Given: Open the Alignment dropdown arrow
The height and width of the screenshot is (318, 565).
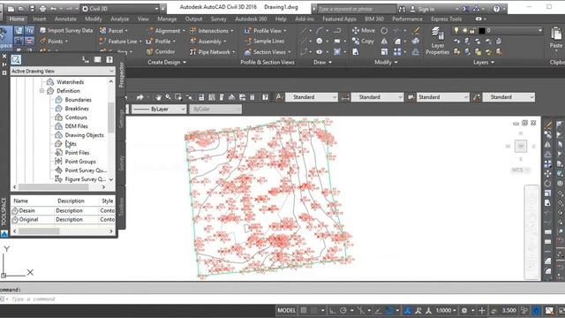Looking at the screenshot, I should point(184,31).
